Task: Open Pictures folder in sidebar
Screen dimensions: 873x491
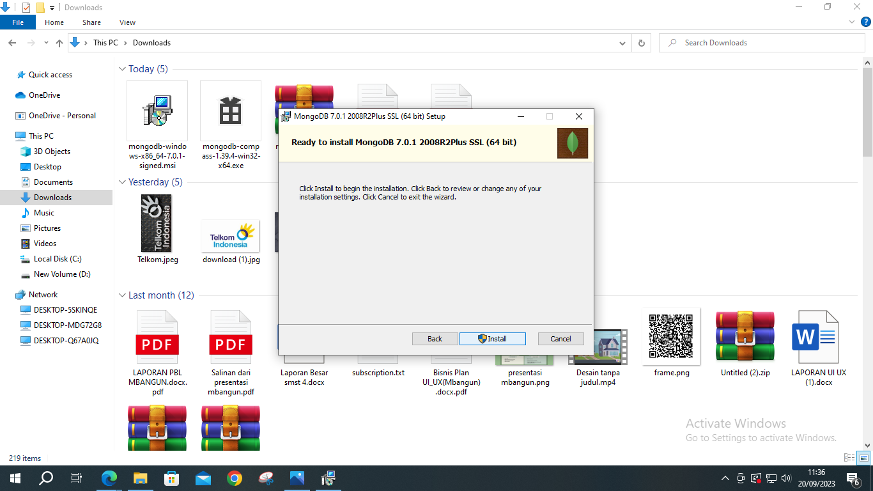Action: (47, 228)
